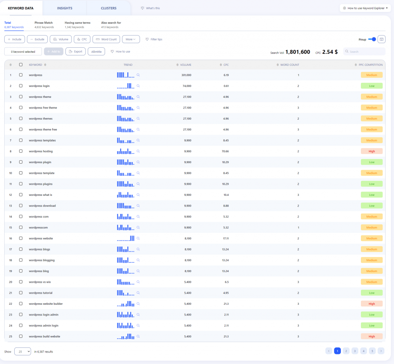The image size is (394, 364).
Task: Click the keyword Search input field
Action: (x=364, y=52)
